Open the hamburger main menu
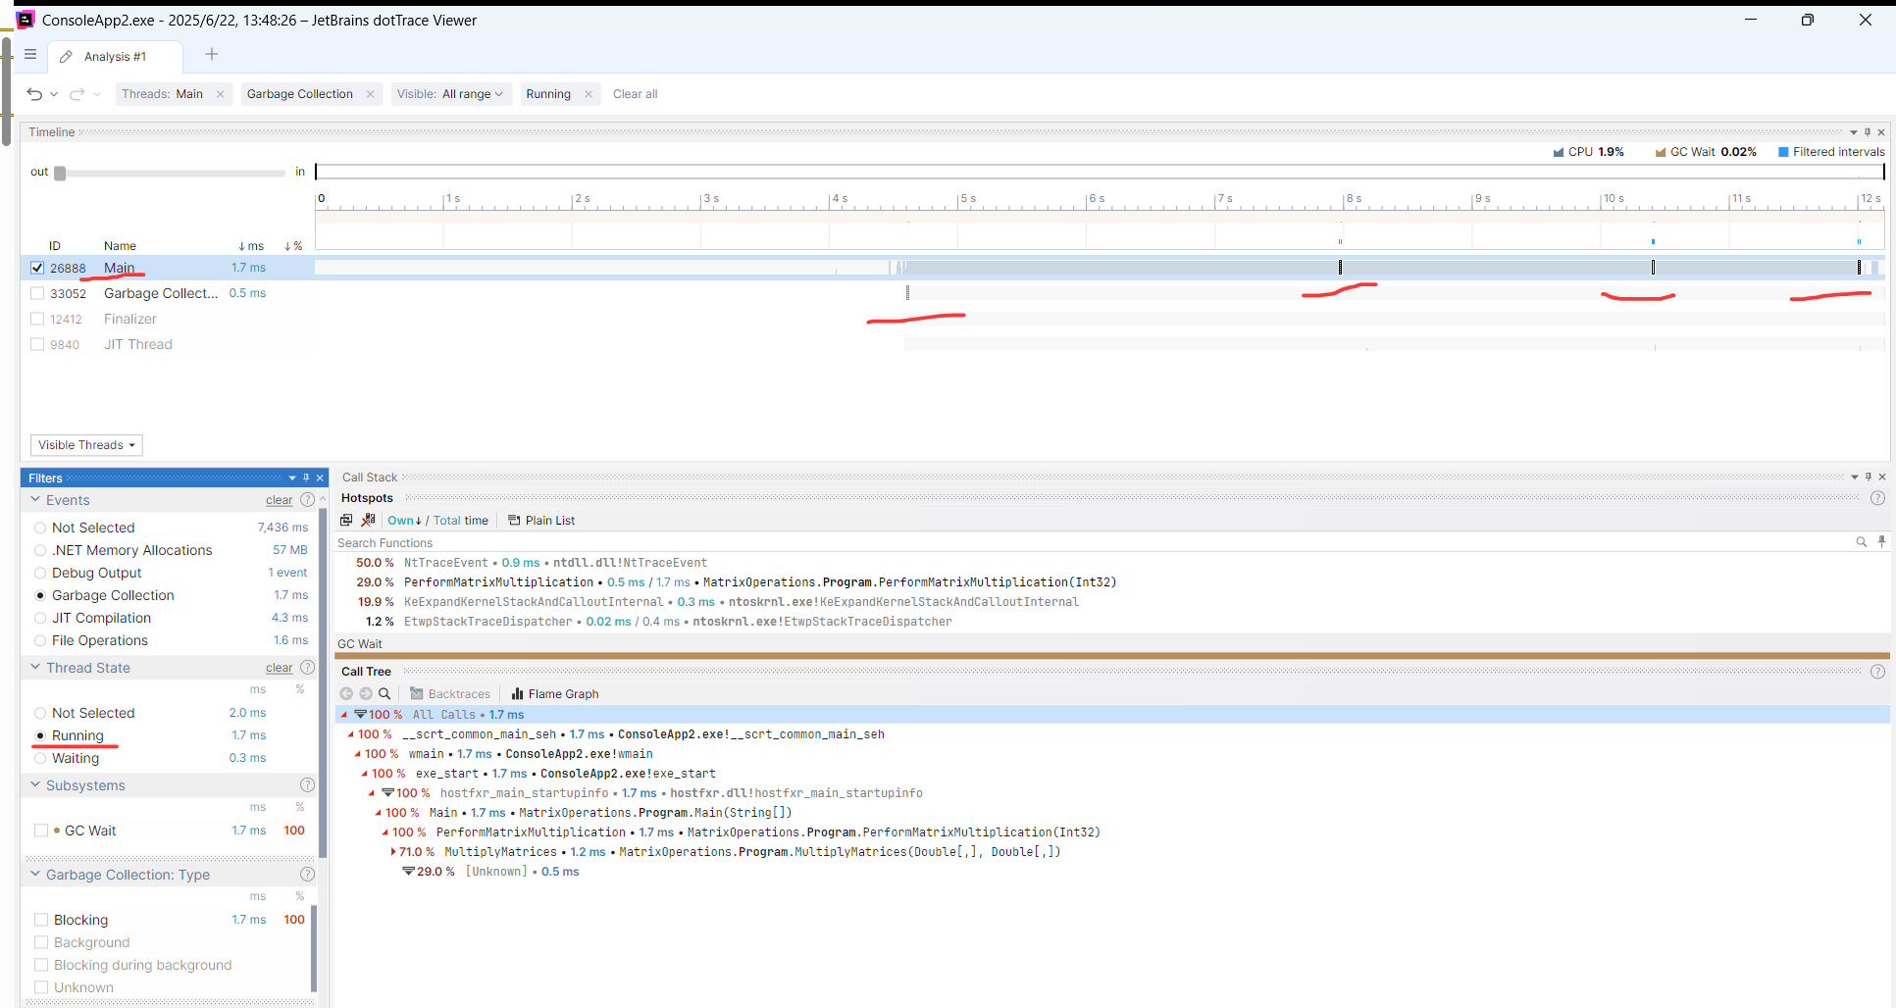1896x1008 pixels. [30, 55]
